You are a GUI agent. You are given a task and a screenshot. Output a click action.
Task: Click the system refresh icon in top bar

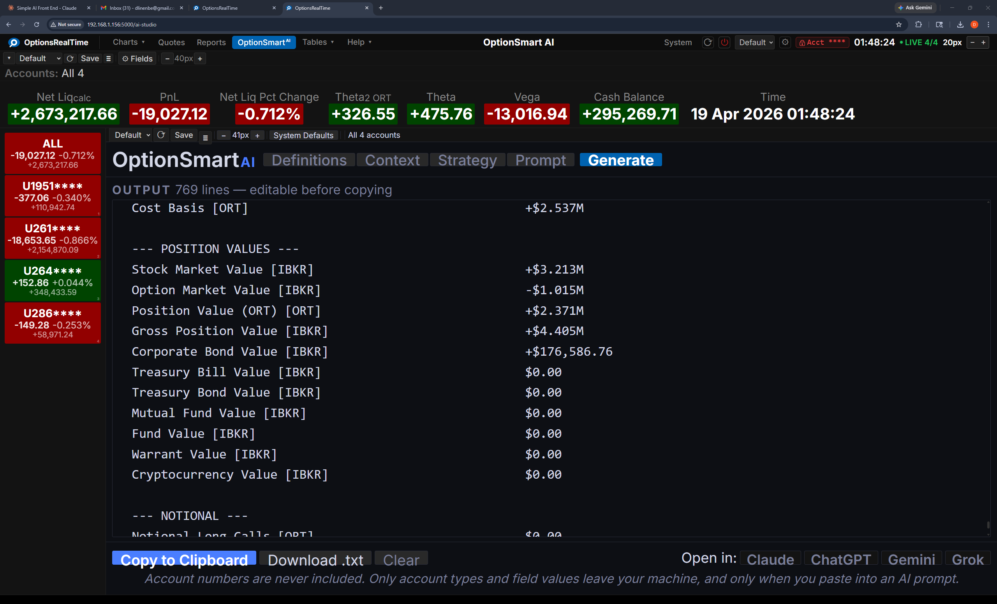[x=708, y=42]
